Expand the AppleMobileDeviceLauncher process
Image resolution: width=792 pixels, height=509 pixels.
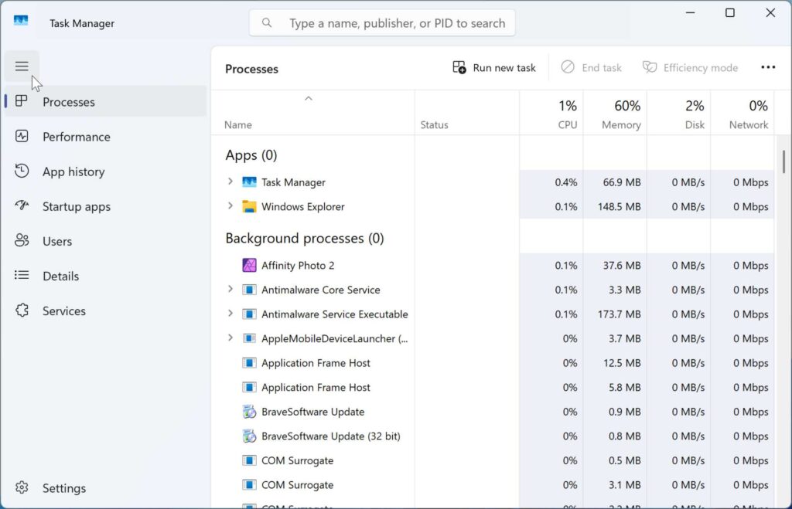pyautogui.click(x=230, y=338)
